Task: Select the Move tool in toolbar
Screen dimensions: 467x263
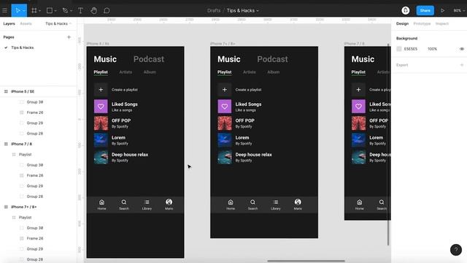Action: click(x=18, y=10)
